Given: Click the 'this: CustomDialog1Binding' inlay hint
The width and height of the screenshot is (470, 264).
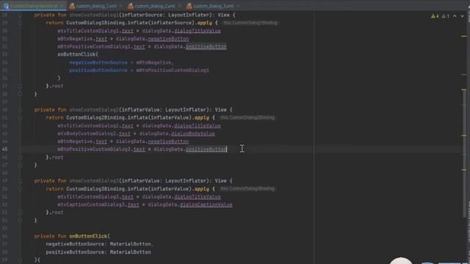Looking at the screenshot, I should click(250, 23).
